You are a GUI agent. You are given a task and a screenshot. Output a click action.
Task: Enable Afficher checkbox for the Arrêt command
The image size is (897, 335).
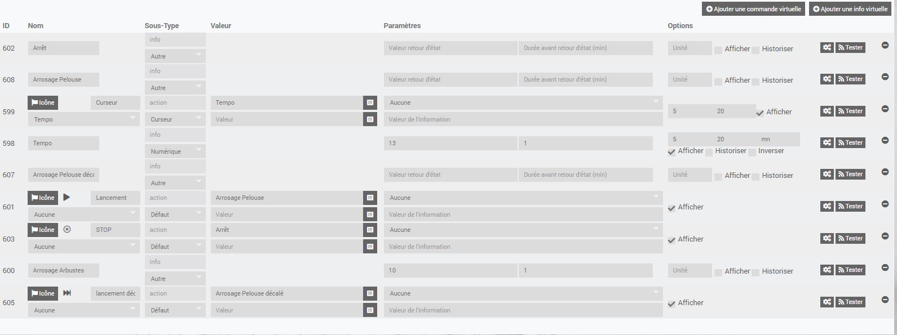tap(718, 50)
